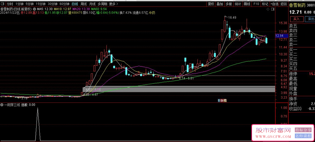The height and width of the screenshot is (142, 315).
Task: Select the 日线 daily period
Action: click(x=75, y=4)
